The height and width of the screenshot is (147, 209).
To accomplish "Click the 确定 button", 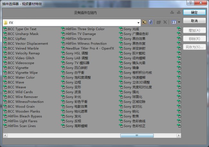I will point(194,12).
